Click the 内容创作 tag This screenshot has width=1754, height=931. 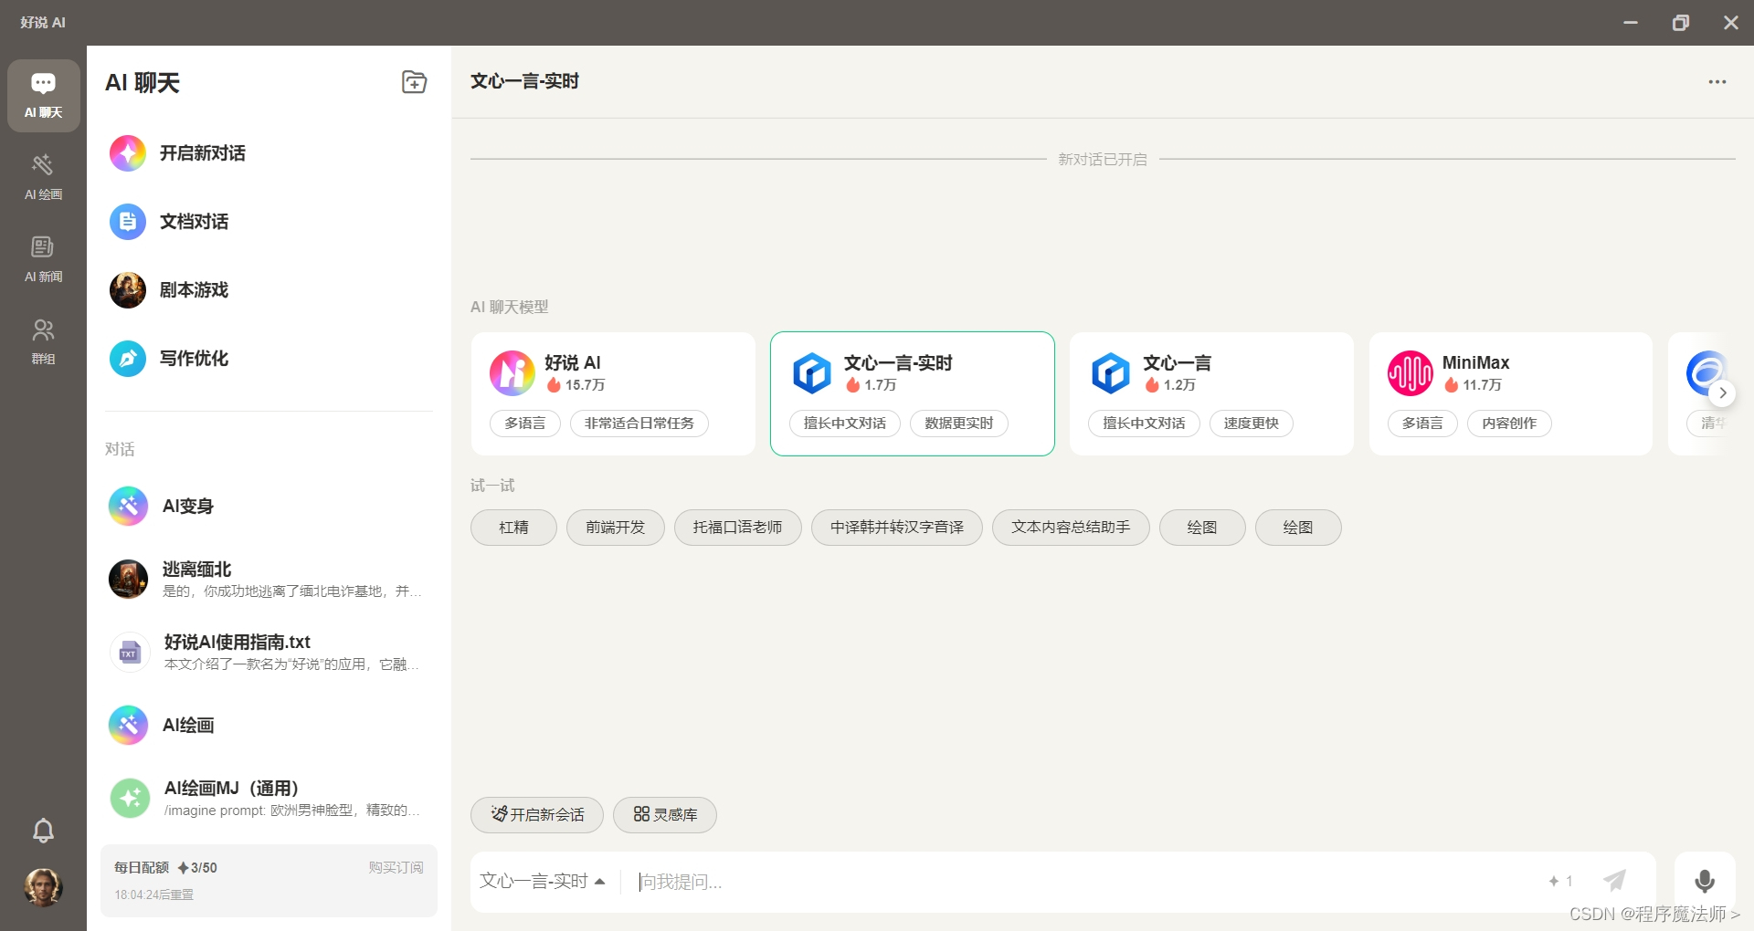pyautogui.click(x=1509, y=424)
